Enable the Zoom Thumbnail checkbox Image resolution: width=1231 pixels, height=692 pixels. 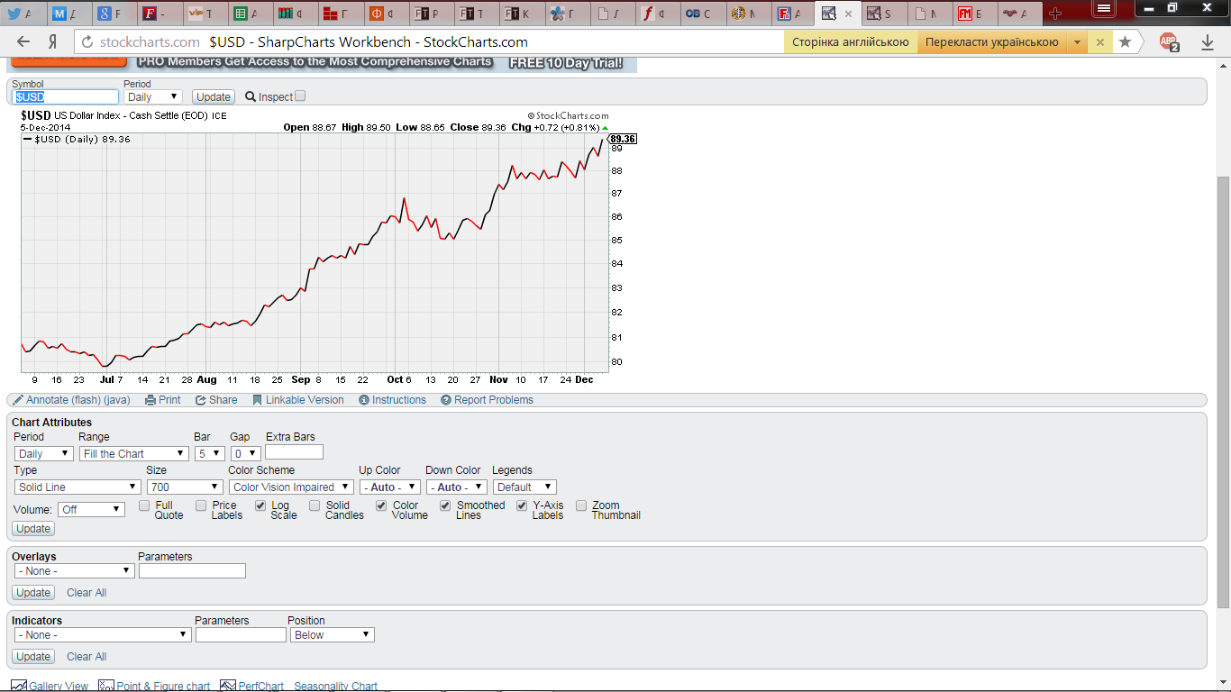click(581, 505)
